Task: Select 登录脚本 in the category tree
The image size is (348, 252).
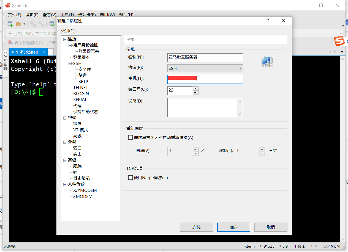Action: click(x=81, y=57)
